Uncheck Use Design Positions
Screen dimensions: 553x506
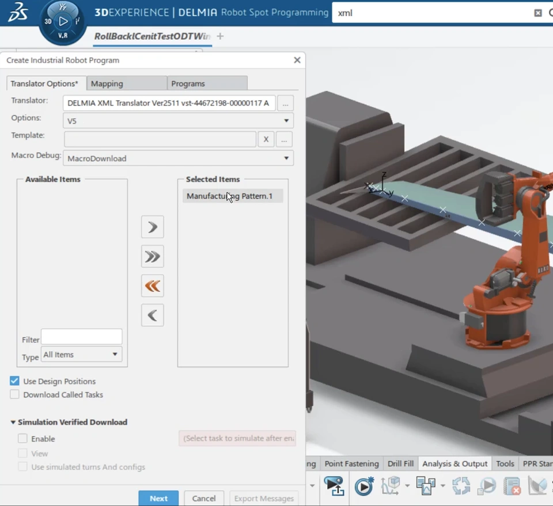tap(14, 381)
